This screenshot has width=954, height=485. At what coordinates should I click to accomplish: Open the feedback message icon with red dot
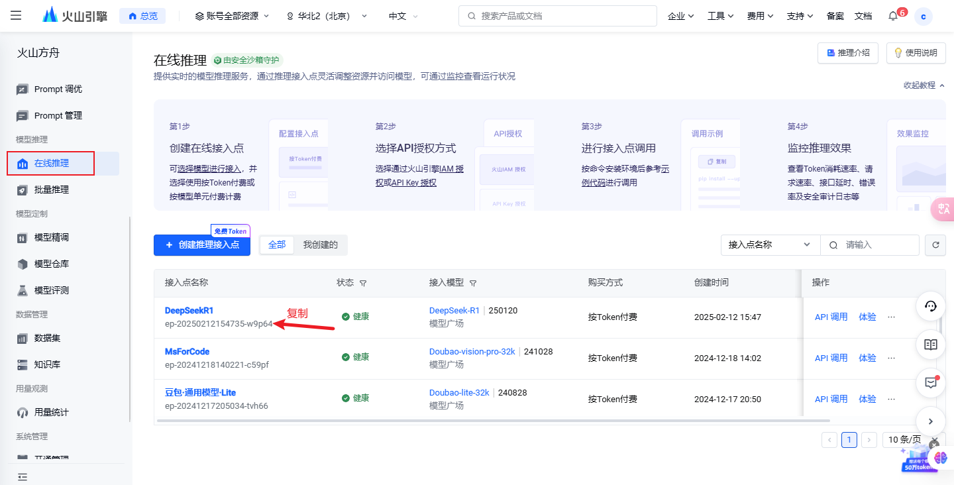point(930,383)
